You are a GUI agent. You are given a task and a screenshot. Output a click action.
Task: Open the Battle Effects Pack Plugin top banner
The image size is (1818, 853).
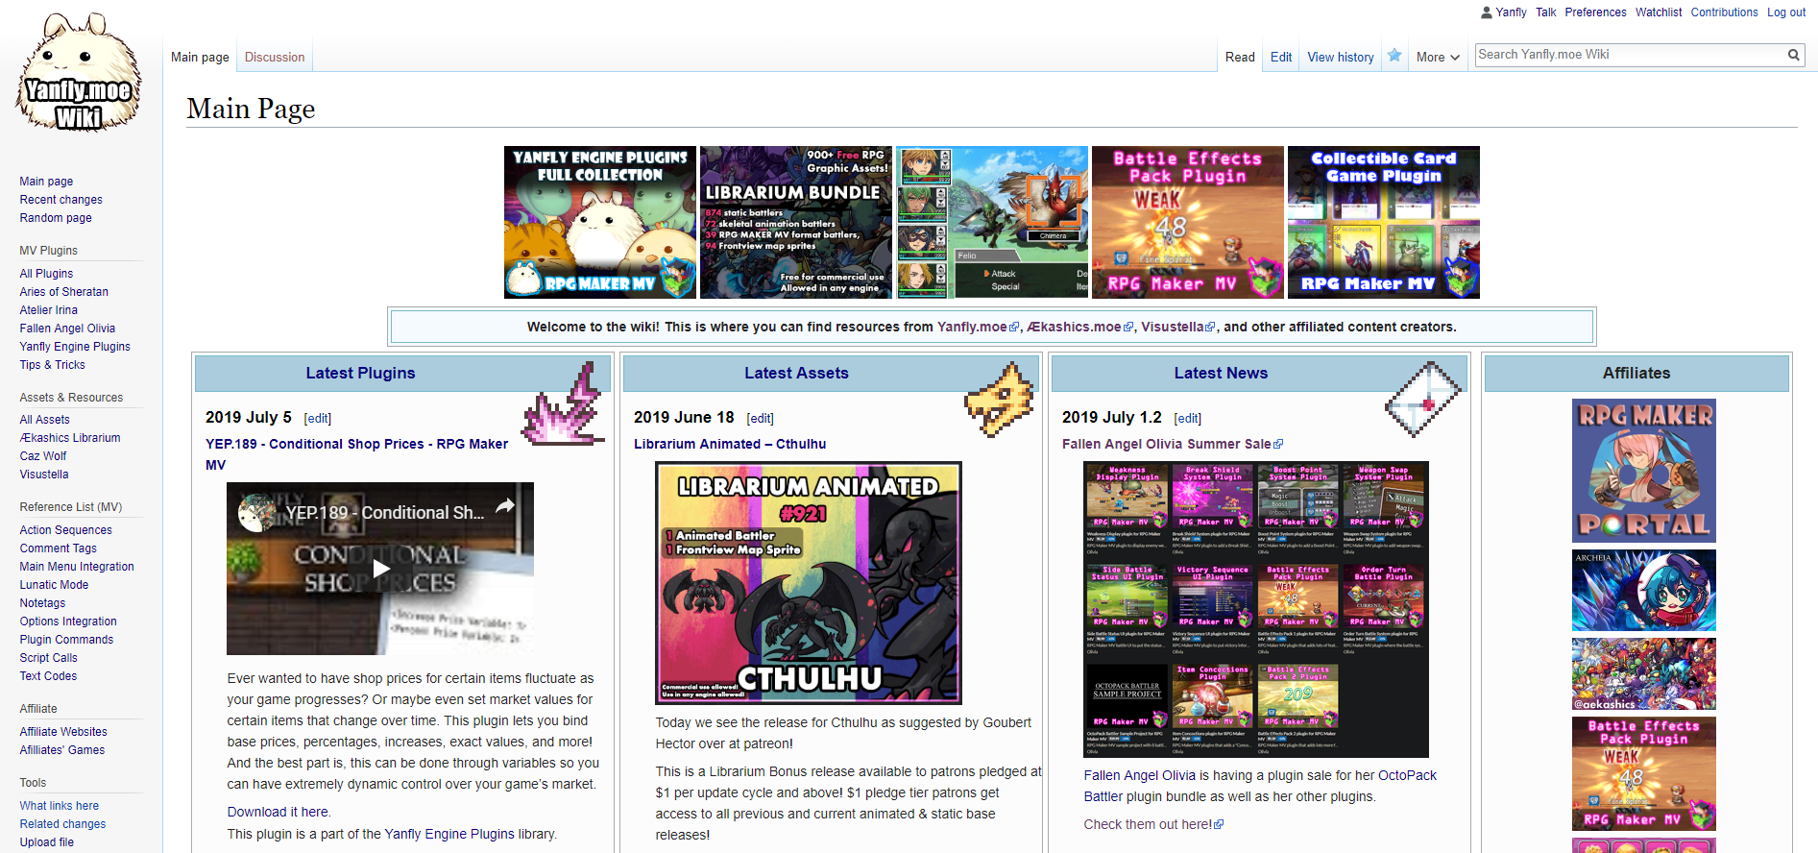1188,222
